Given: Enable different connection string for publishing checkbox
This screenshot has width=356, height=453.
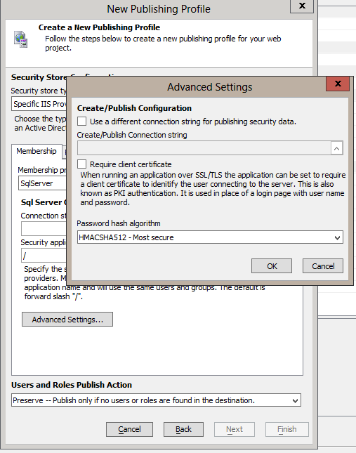Looking at the screenshot, I should (x=81, y=121).
